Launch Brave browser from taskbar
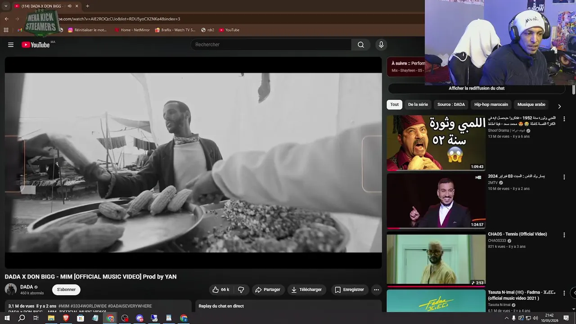 [66, 318]
